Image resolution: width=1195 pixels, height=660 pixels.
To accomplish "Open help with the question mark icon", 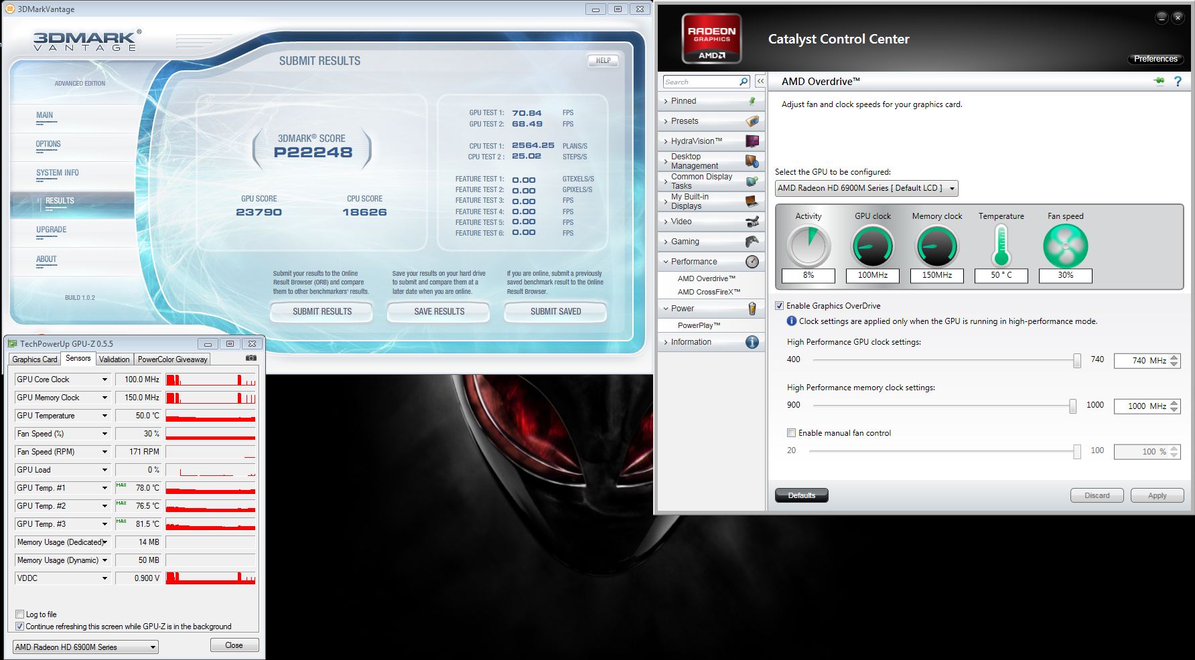I will point(1178,82).
